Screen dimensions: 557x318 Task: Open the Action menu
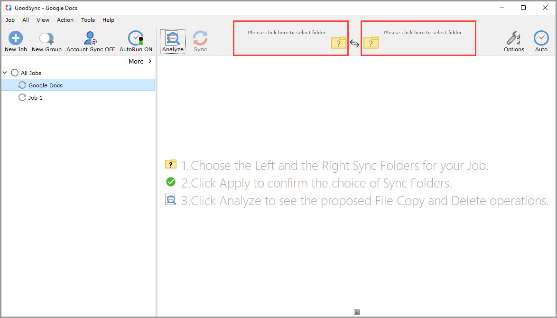click(65, 20)
